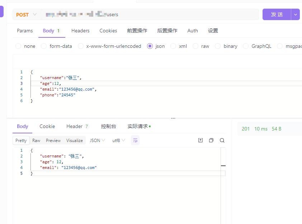Open the 设置 tab

pyautogui.click(x=213, y=31)
